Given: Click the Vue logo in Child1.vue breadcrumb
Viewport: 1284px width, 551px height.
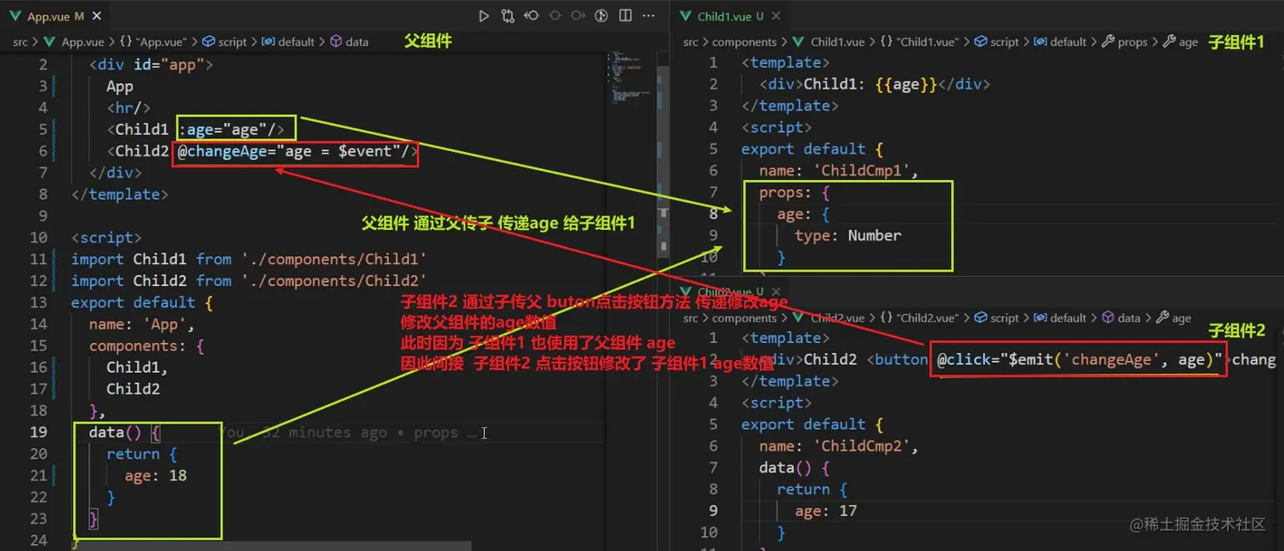Looking at the screenshot, I should pyautogui.click(x=800, y=41).
